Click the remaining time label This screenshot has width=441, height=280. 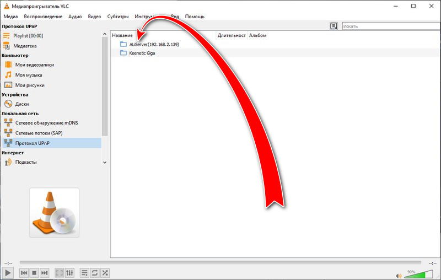[x=432, y=263]
